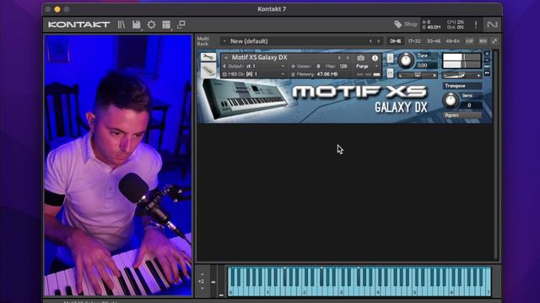Shift keyboard octave up arrow
540x303 pixels.
pyautogui.click(x=202, y=274)
